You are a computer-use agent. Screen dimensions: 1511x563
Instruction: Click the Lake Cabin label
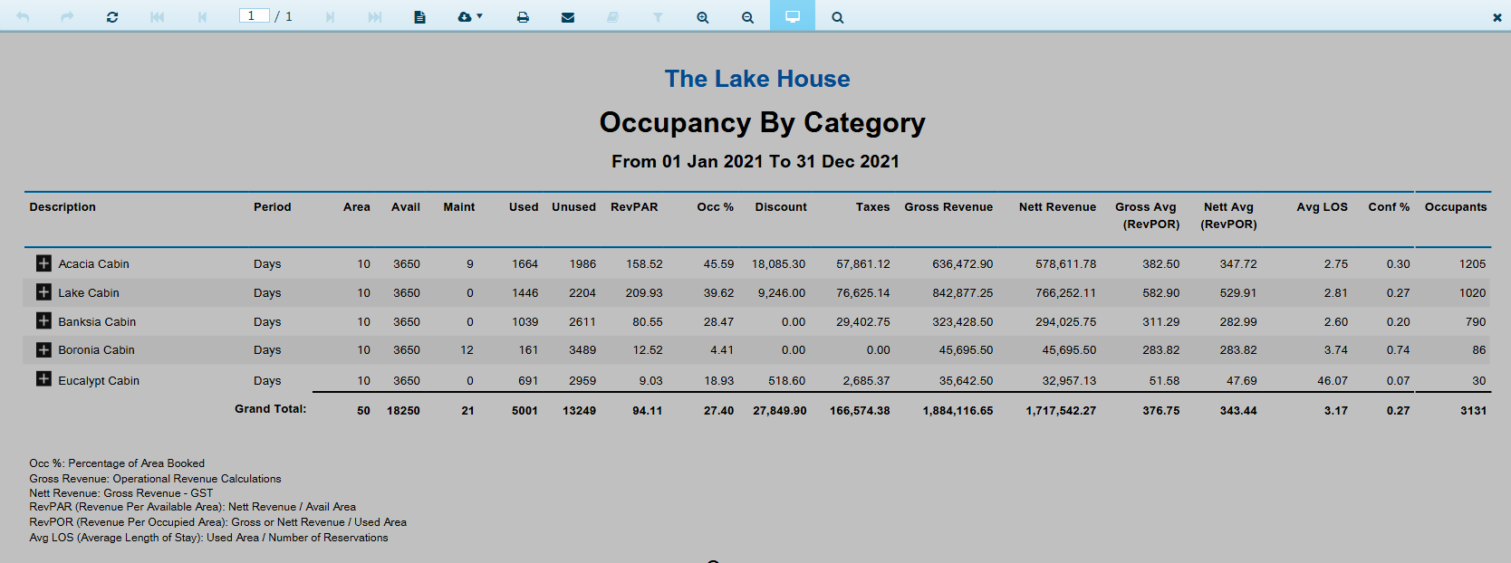pyautogui.click(x=89, y=293)
